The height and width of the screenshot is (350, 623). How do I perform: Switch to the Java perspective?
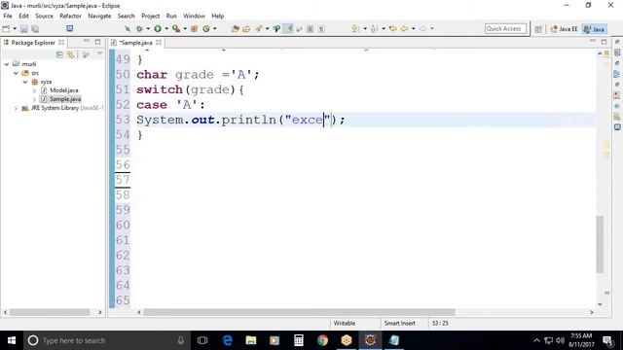(595, 29)
